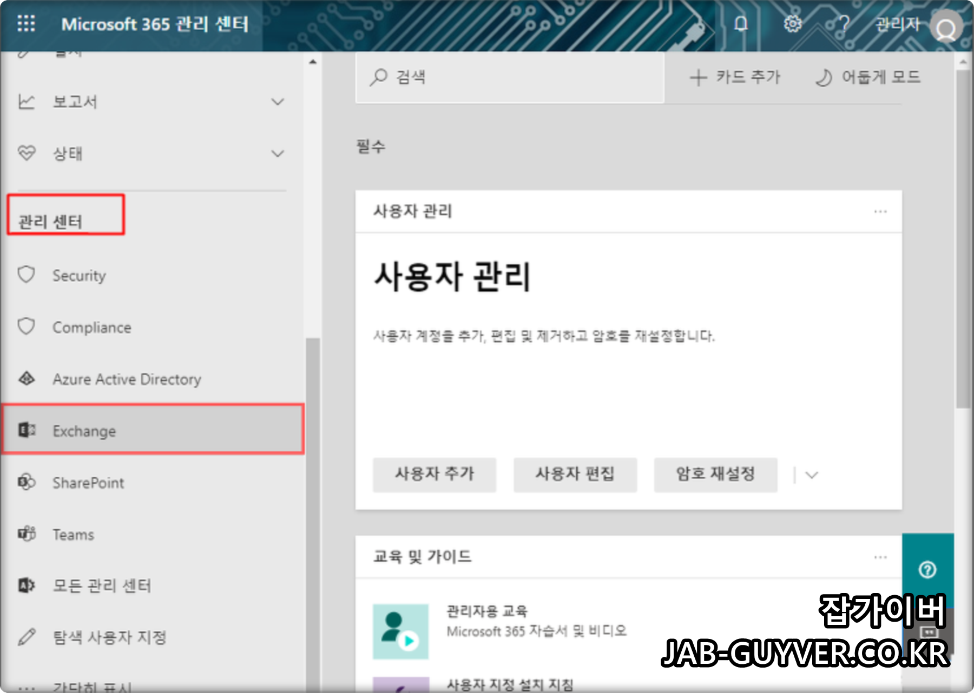Click sidebar scroll-up arrow

pos(313,62)
